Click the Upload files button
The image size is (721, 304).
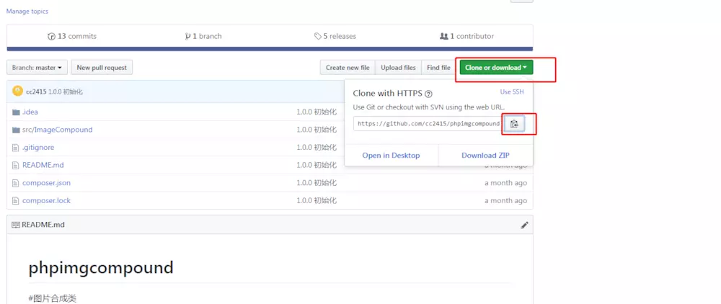[398, 68]
